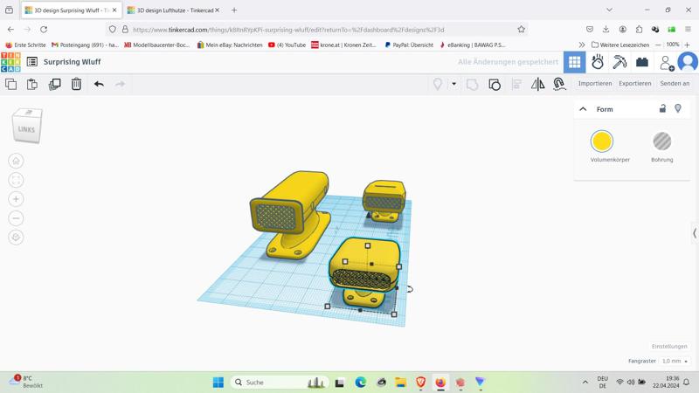Open the Fangraster 1,0 mm dropdown

[675, 361]
